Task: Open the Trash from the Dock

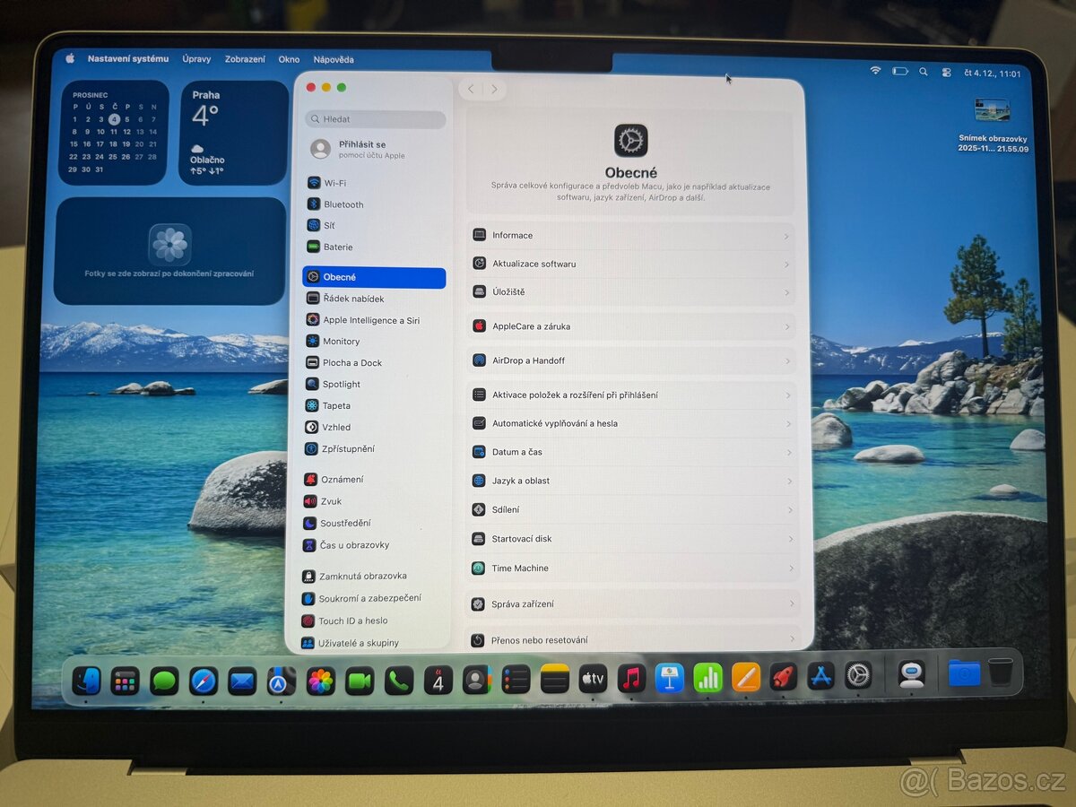Action: click(x=1002, y=672)
